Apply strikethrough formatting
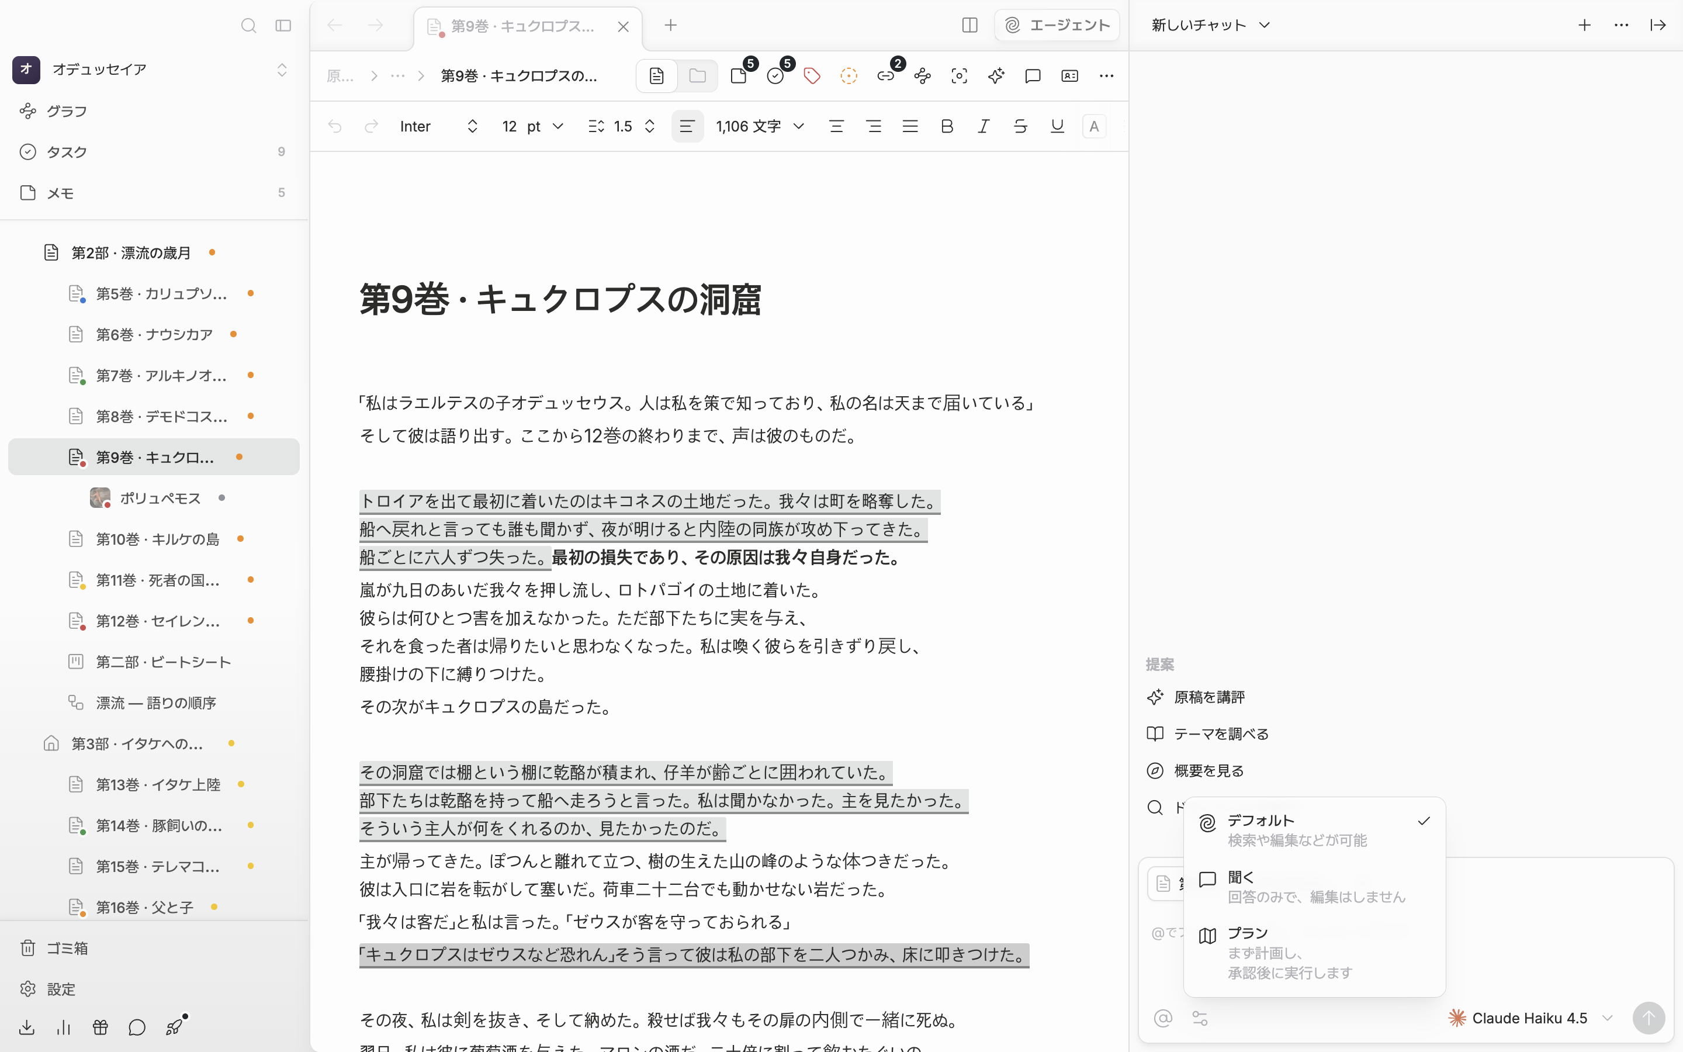 1020,127
